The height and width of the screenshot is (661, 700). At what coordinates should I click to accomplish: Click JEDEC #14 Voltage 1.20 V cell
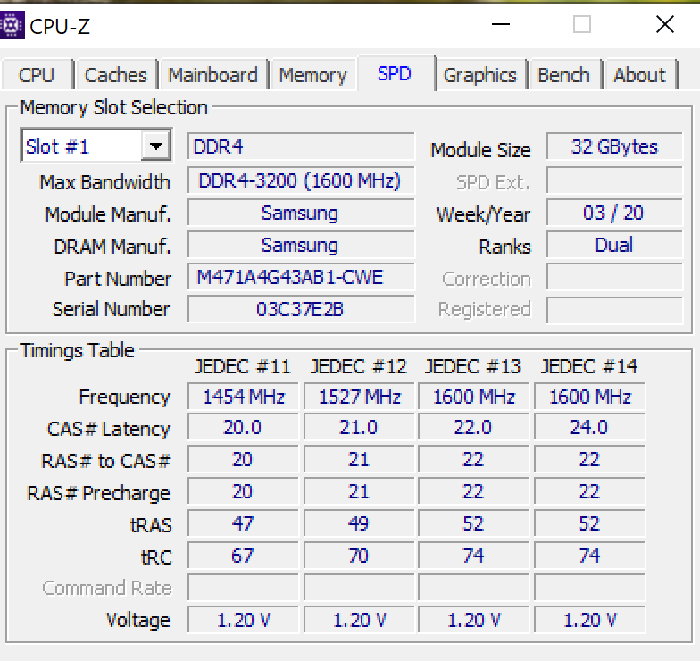point(589,620)
